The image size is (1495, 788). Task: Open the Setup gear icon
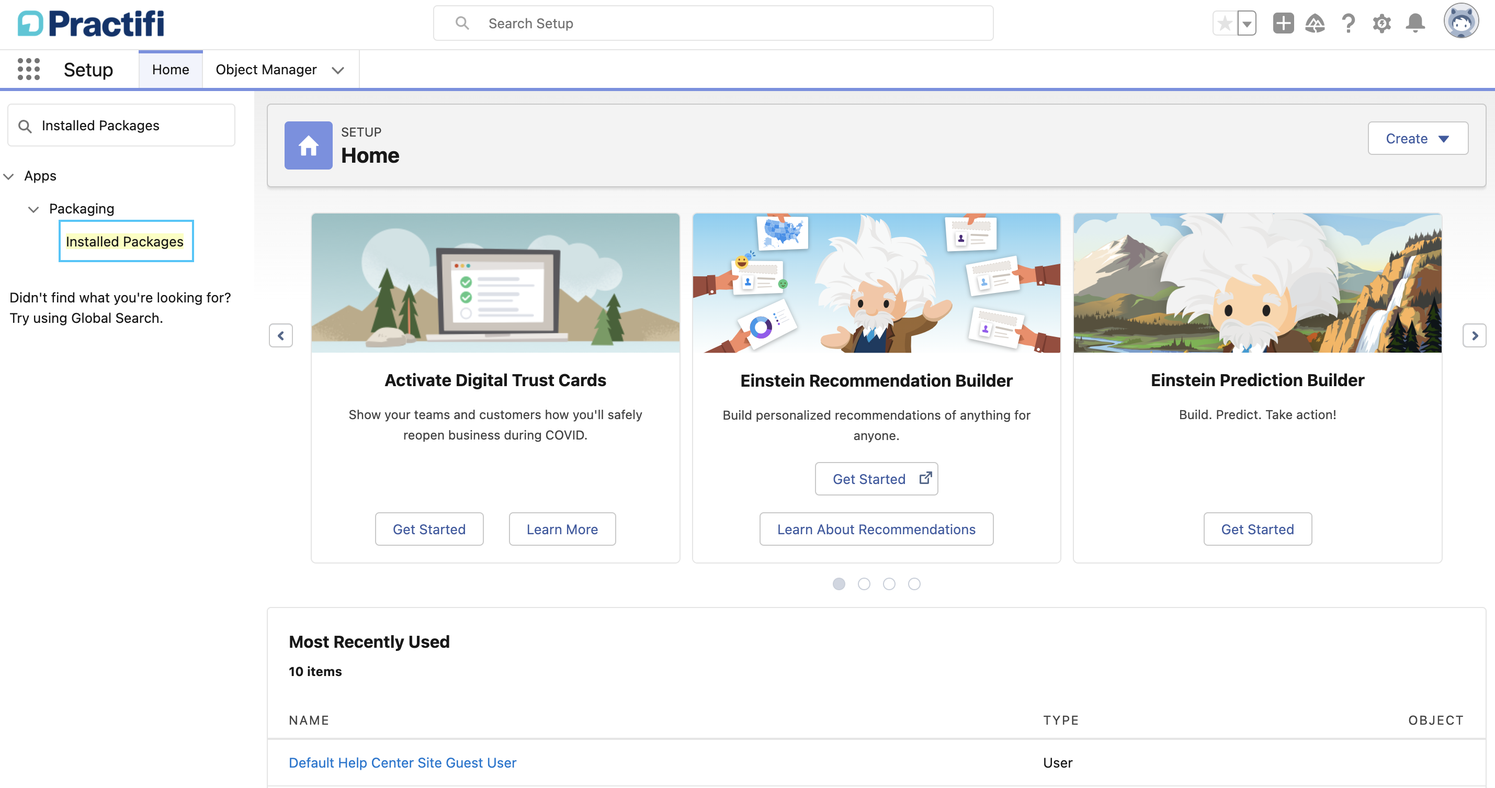pos(1382,23)
